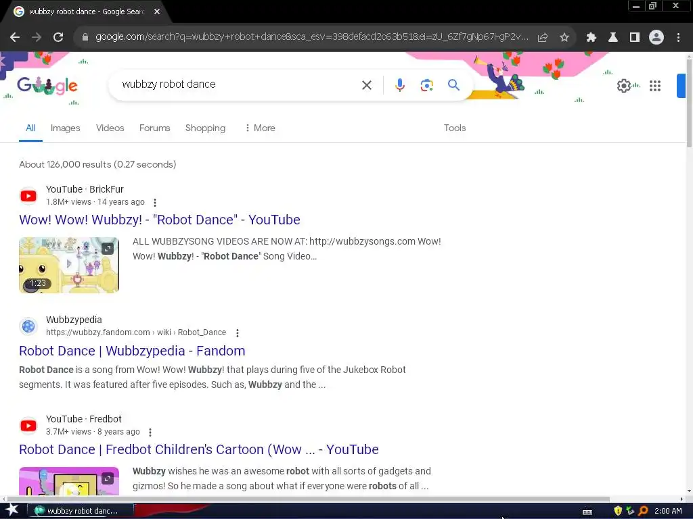693x519 pixels.
Task: Click keyboard icon in system tray
Action: 587,512
